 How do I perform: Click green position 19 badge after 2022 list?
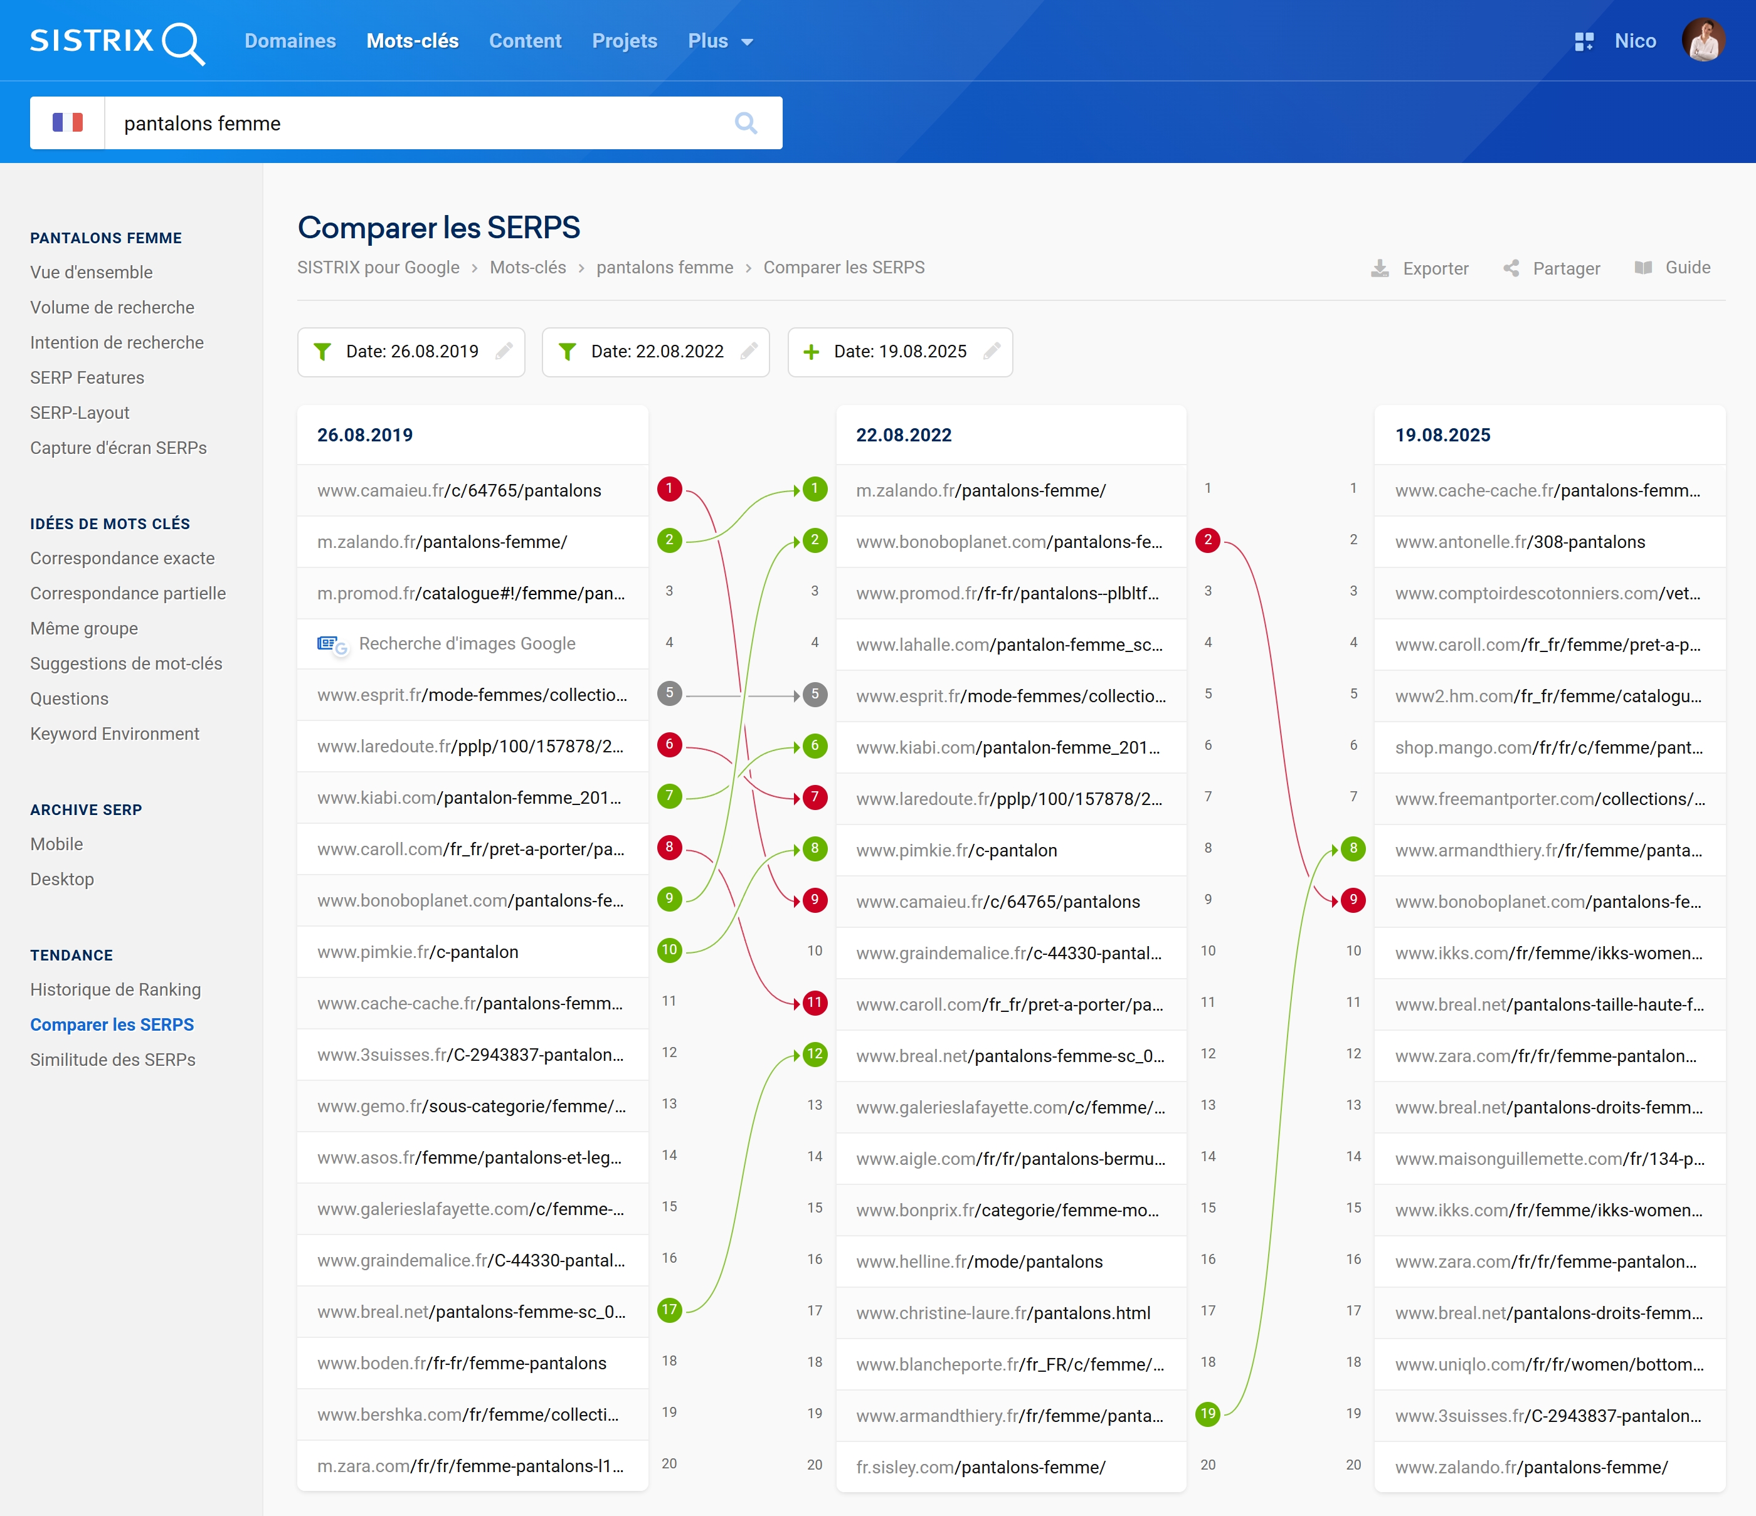[x=1208, y=1413]
